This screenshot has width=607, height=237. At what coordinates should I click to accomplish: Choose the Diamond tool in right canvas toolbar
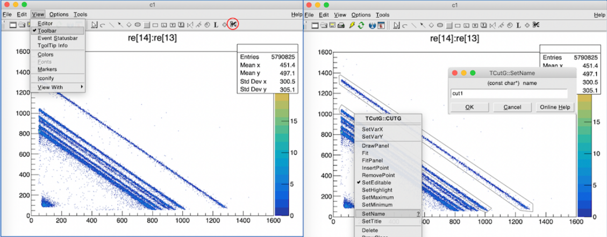point(431,25)
